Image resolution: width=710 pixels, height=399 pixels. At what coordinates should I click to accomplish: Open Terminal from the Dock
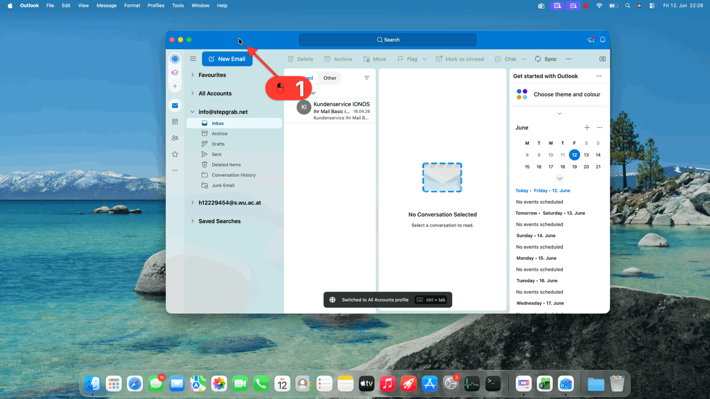pyautogui.click(x=493, y=383)
